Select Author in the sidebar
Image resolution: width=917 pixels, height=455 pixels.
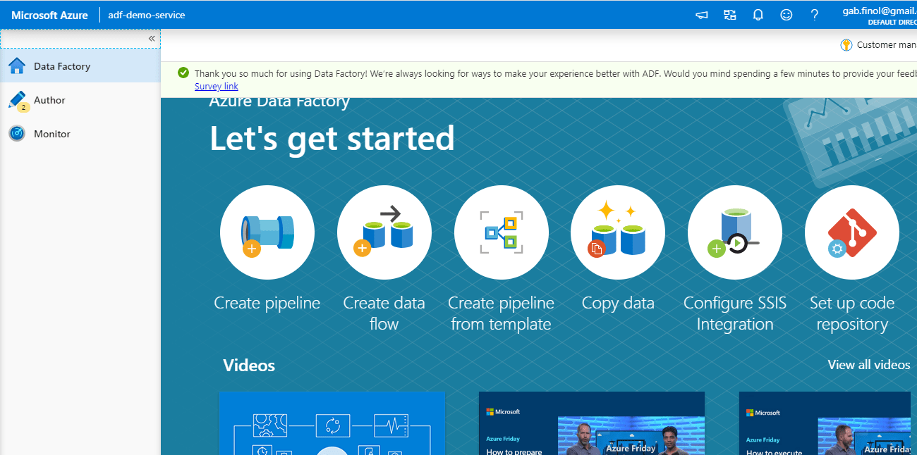[x=80, y=100]
